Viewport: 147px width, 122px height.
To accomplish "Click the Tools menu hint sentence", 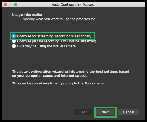I will (58, 83).
